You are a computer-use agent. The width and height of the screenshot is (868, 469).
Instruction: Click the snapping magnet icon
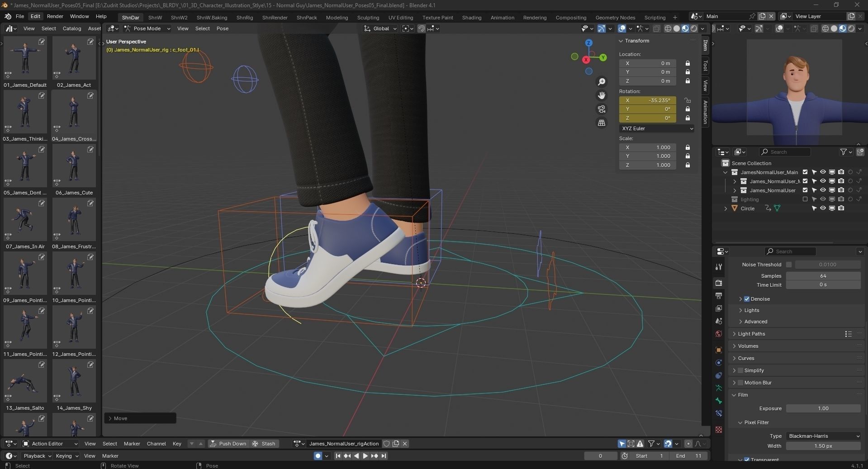[422, 28]
